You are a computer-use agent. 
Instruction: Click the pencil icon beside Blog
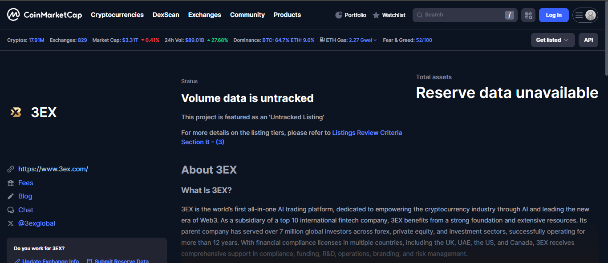(11, 196)
